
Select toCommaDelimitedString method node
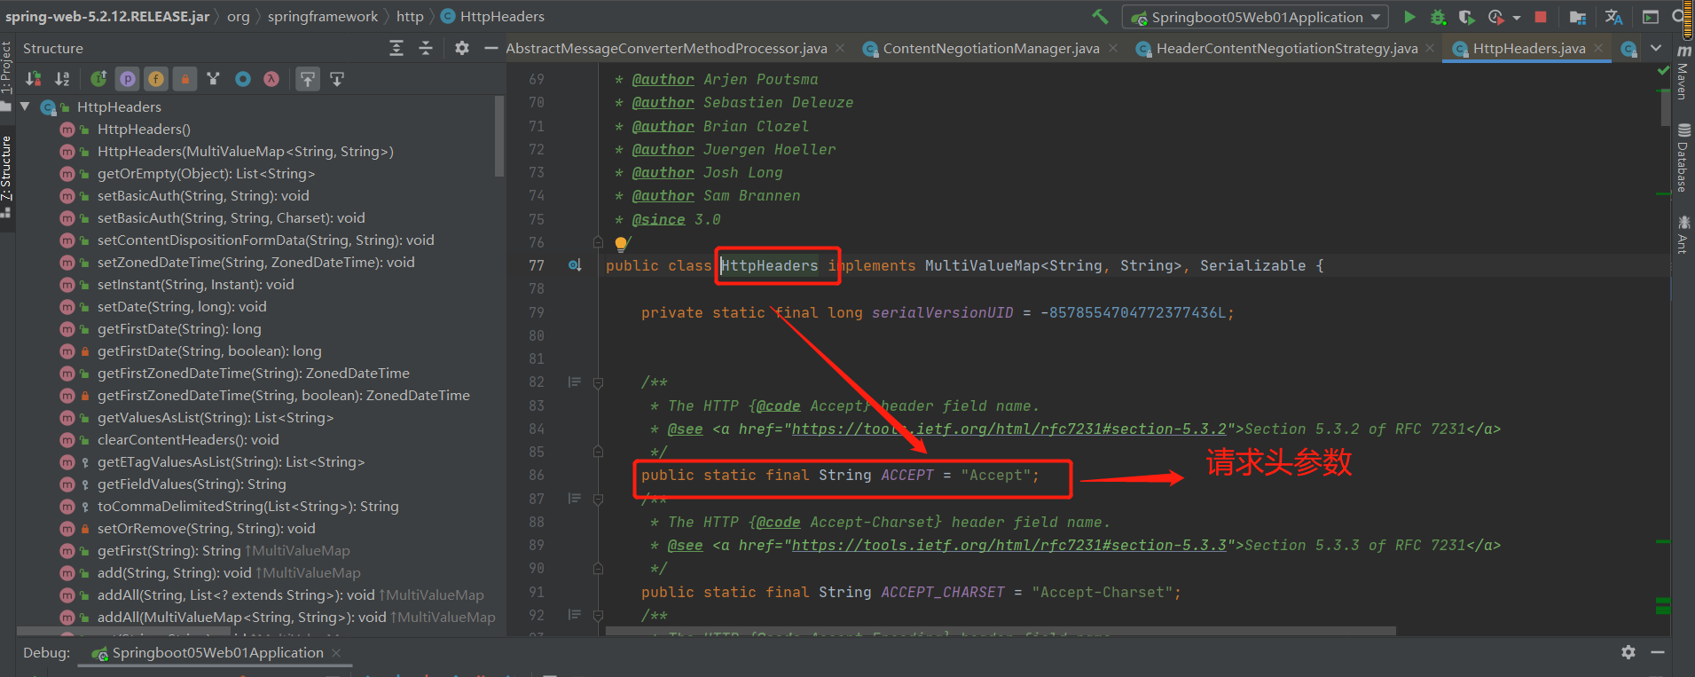coord(247,506)
